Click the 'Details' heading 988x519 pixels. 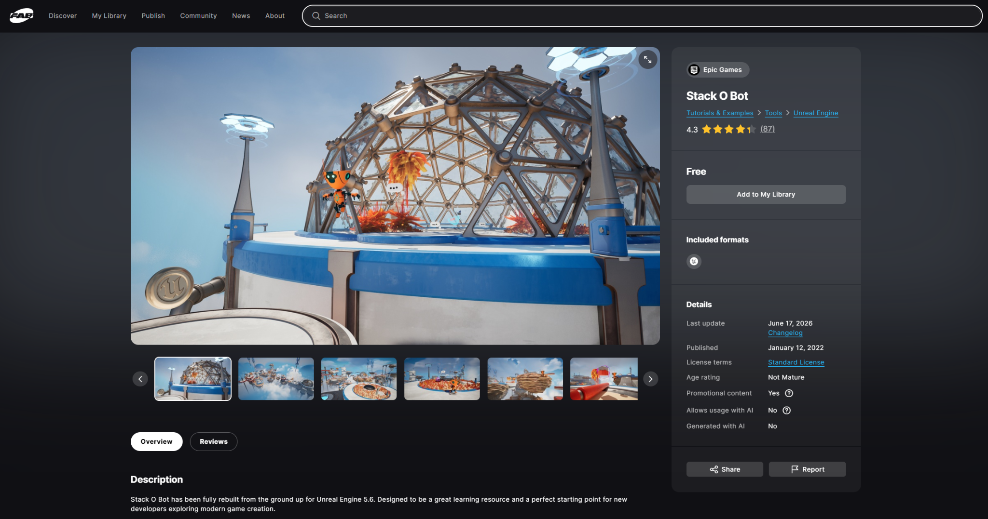pyautogui.click(x=699, y=305)
